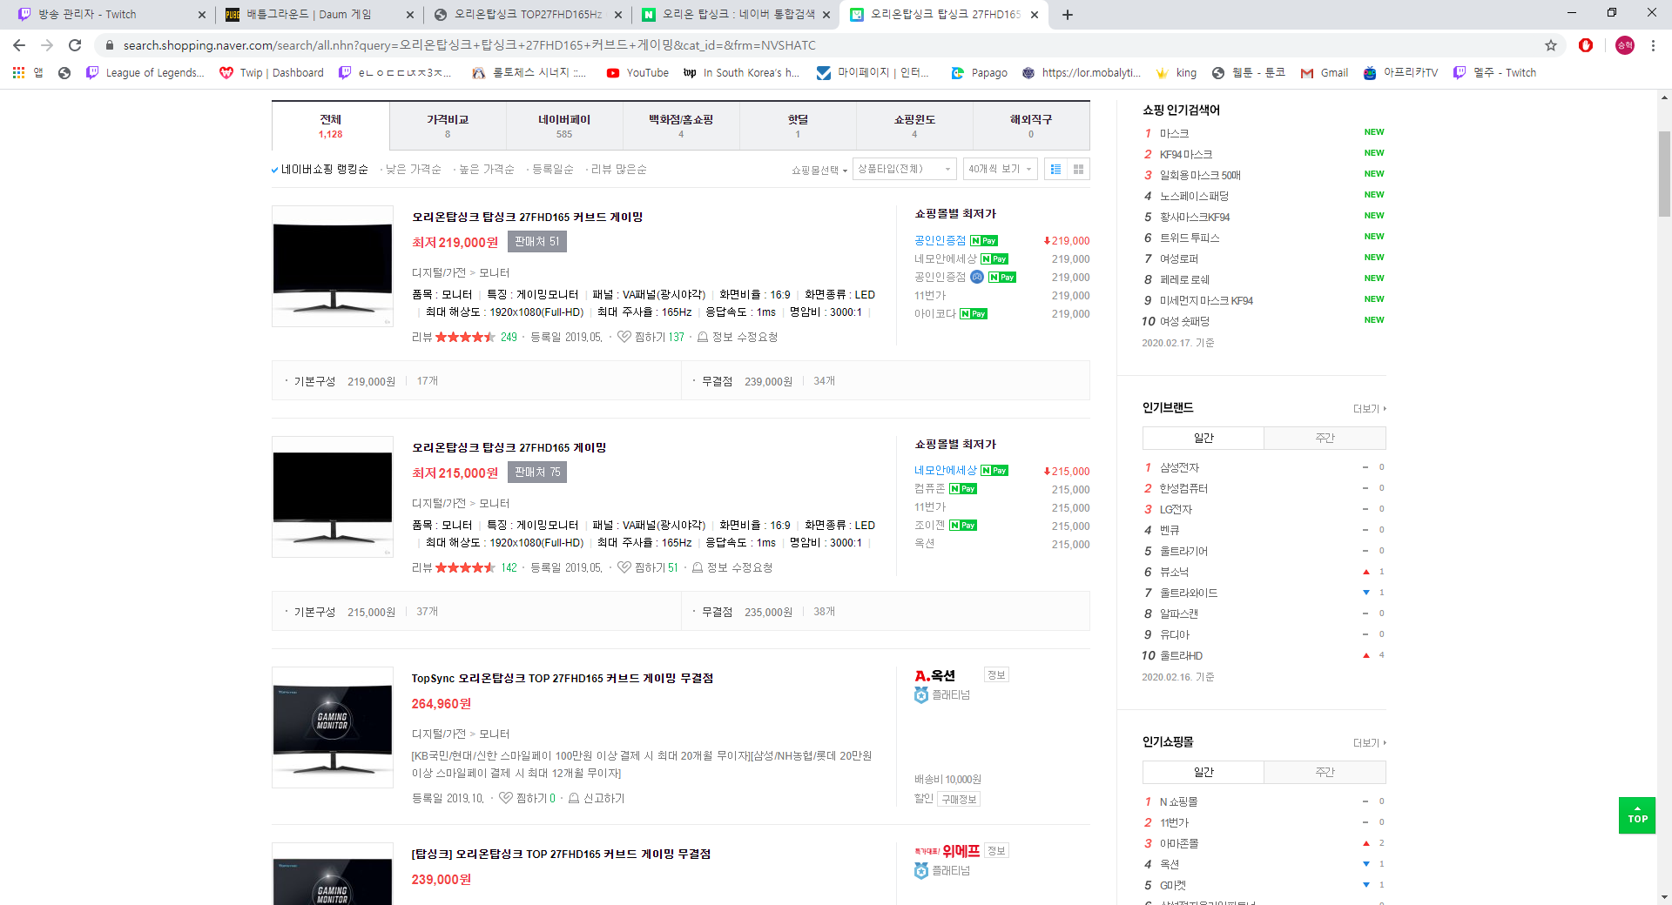Viewport: 1672px width, 905px height.
Task: Open the Chrome three-dot menu
Action: pyautogui.click(x=1653, y=45)
